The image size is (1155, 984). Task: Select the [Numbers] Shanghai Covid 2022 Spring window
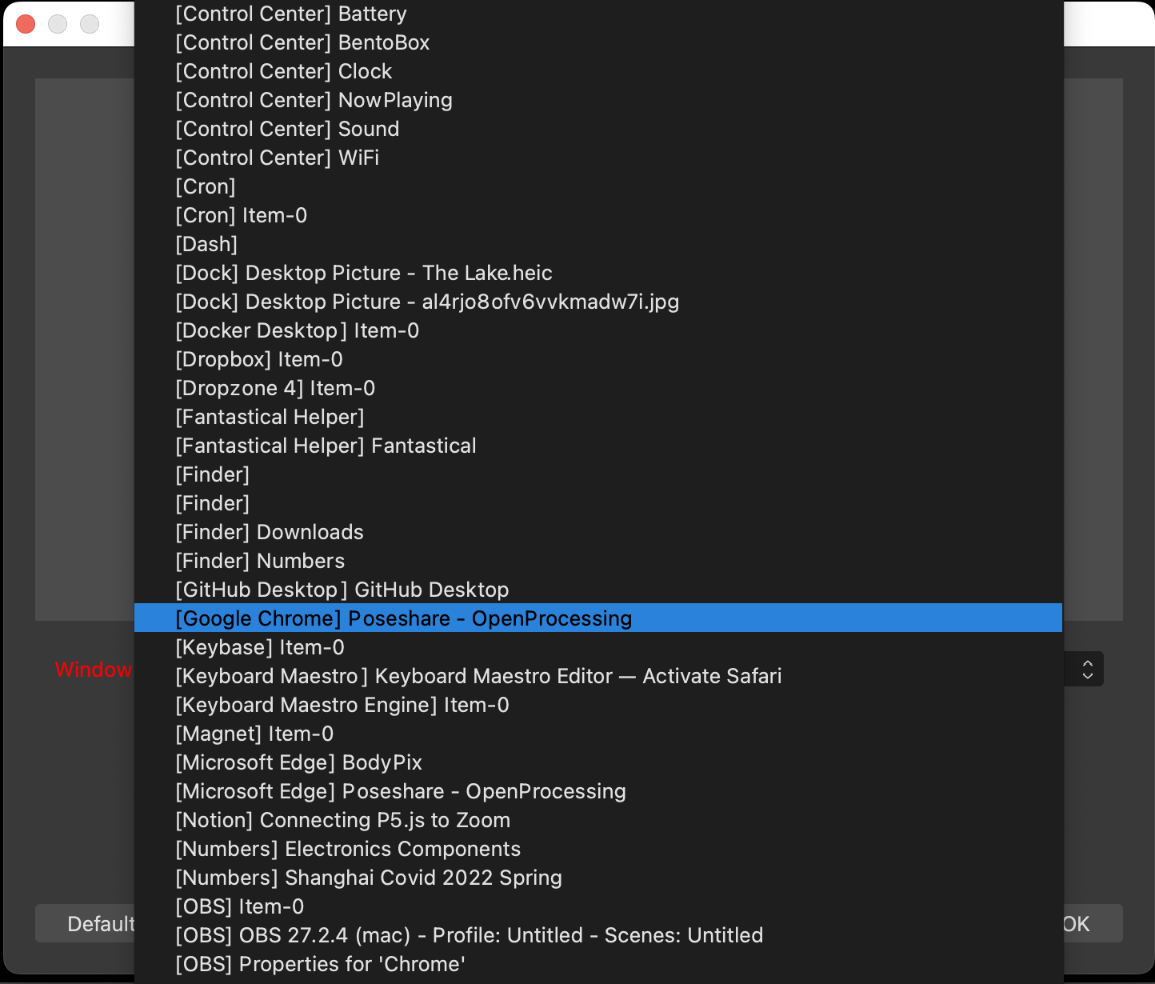pyautogui.click(x=369, y=878)
